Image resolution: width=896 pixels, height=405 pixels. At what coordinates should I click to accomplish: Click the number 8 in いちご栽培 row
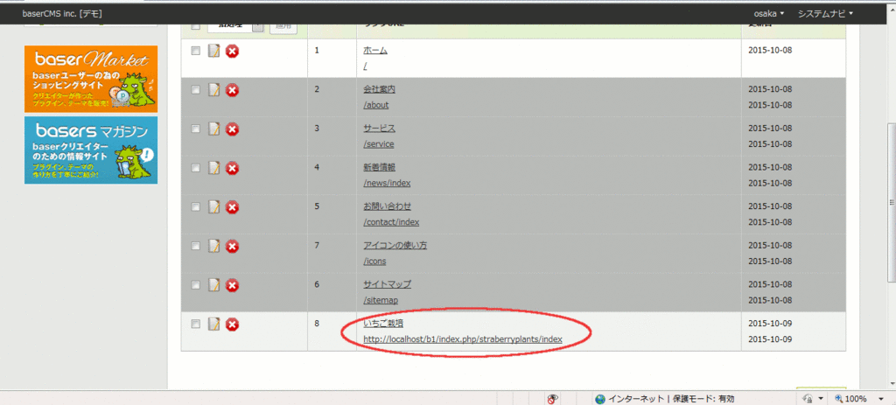(x=317, y=324)
